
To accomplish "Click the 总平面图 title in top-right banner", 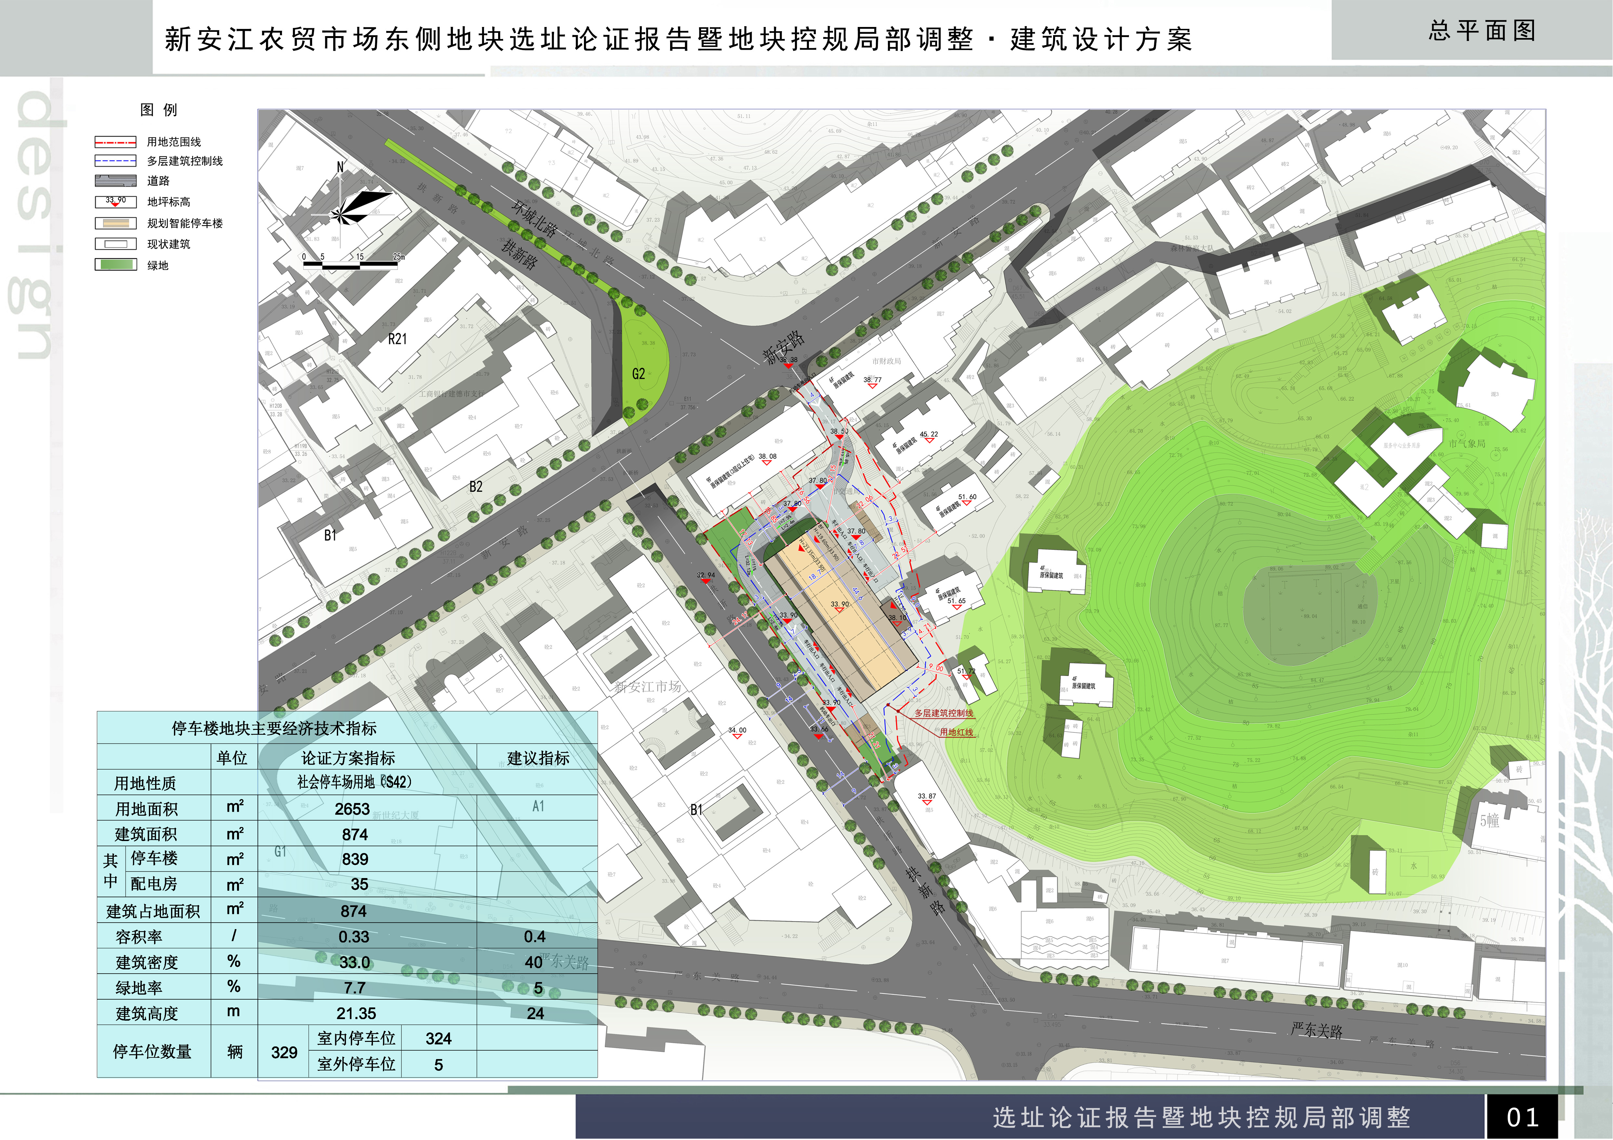I will click(x=1482, y=30).
